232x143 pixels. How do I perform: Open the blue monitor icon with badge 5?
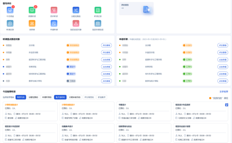[10, 10]
